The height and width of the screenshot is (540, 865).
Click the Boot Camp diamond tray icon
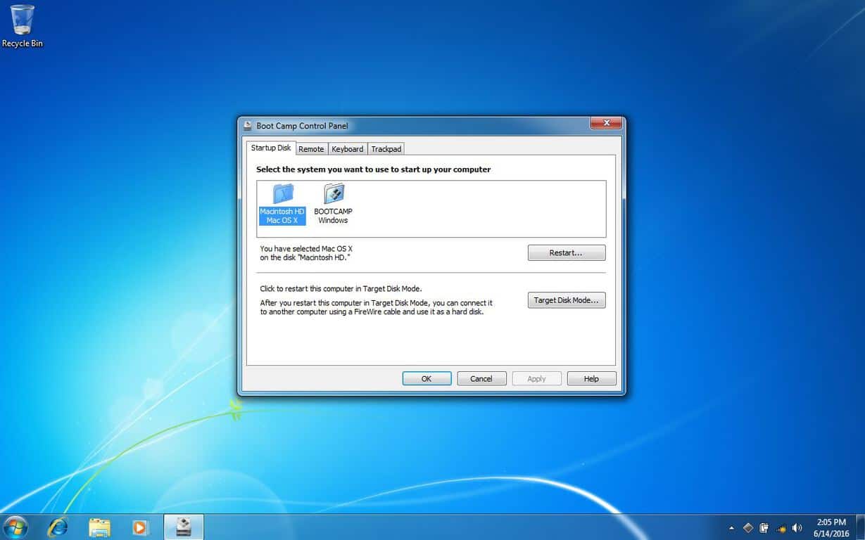pyautogui.click(x=747, y=528)
